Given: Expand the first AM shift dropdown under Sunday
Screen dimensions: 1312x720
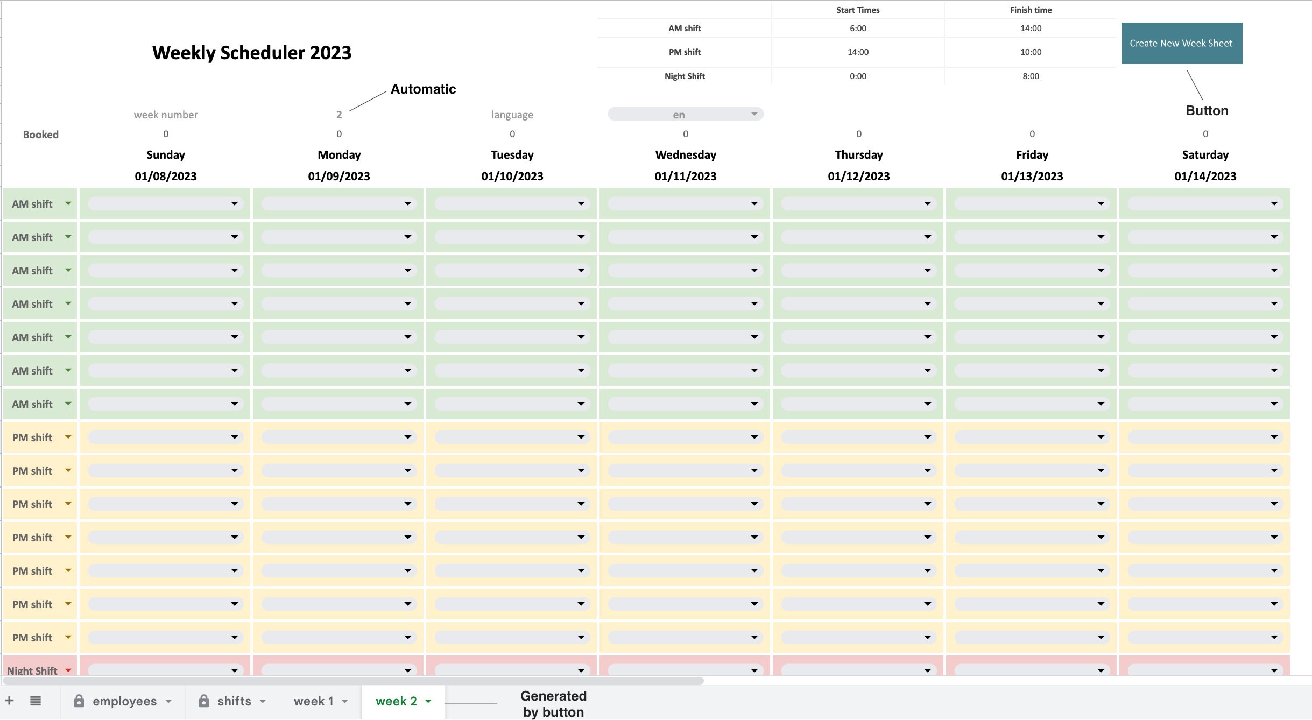Looking at the screenshot, I should coord(235,203).
